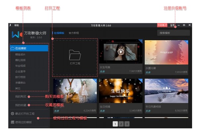Image resolution: width=206 pixels, height=131 pixels.
Task: Click 免费 label under 冬日风景相册
Action: point(148,111)
